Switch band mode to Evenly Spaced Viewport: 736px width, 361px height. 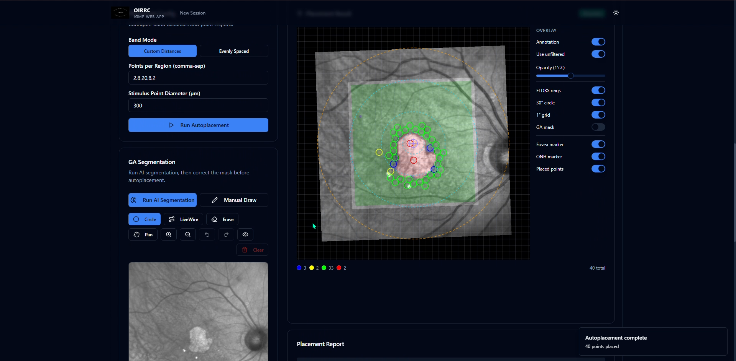tap(234, 51)
